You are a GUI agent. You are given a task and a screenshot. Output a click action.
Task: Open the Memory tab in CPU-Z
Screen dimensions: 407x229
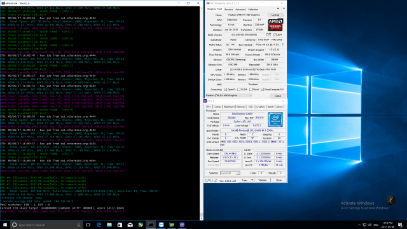(x=240, y=107)
